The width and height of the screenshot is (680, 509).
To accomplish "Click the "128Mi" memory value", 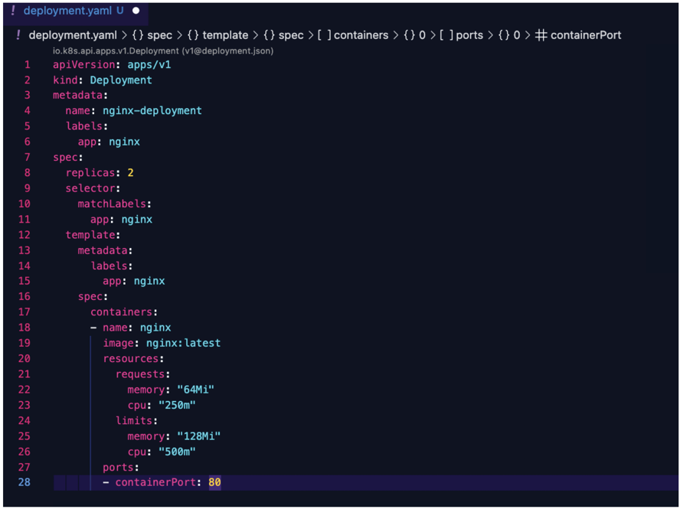I will (198, 436).
